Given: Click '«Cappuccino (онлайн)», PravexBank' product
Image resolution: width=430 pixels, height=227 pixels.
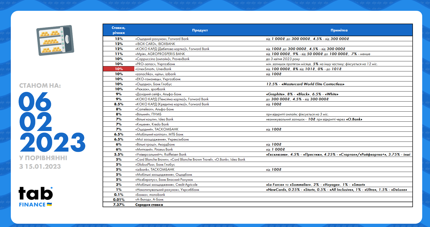Looking at the screenshot, I should [x=162, y=59].
